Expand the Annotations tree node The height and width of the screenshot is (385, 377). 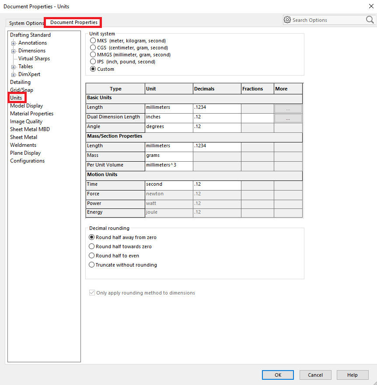pos(14,43)
